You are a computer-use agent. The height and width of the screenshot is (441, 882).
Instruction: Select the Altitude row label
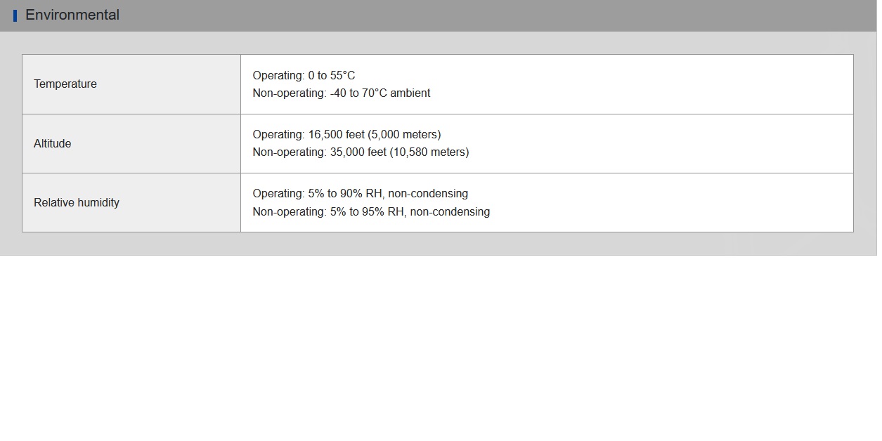pyautogui.click(x=53, y=143)
